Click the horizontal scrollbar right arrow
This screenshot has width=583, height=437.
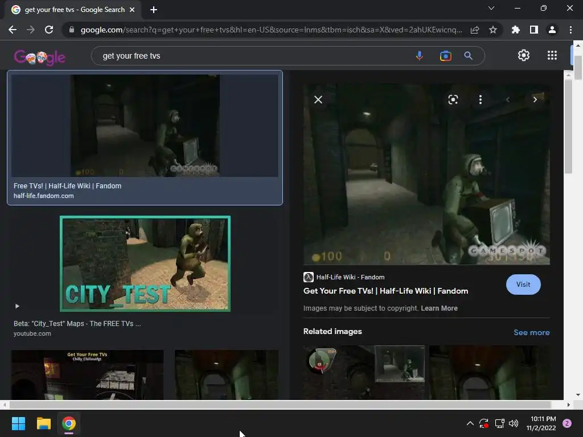click(x=569, y=405)
